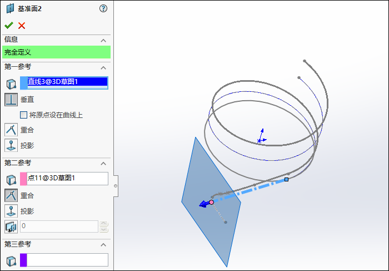Click the panel collapse handle on divider

point(115,185)
